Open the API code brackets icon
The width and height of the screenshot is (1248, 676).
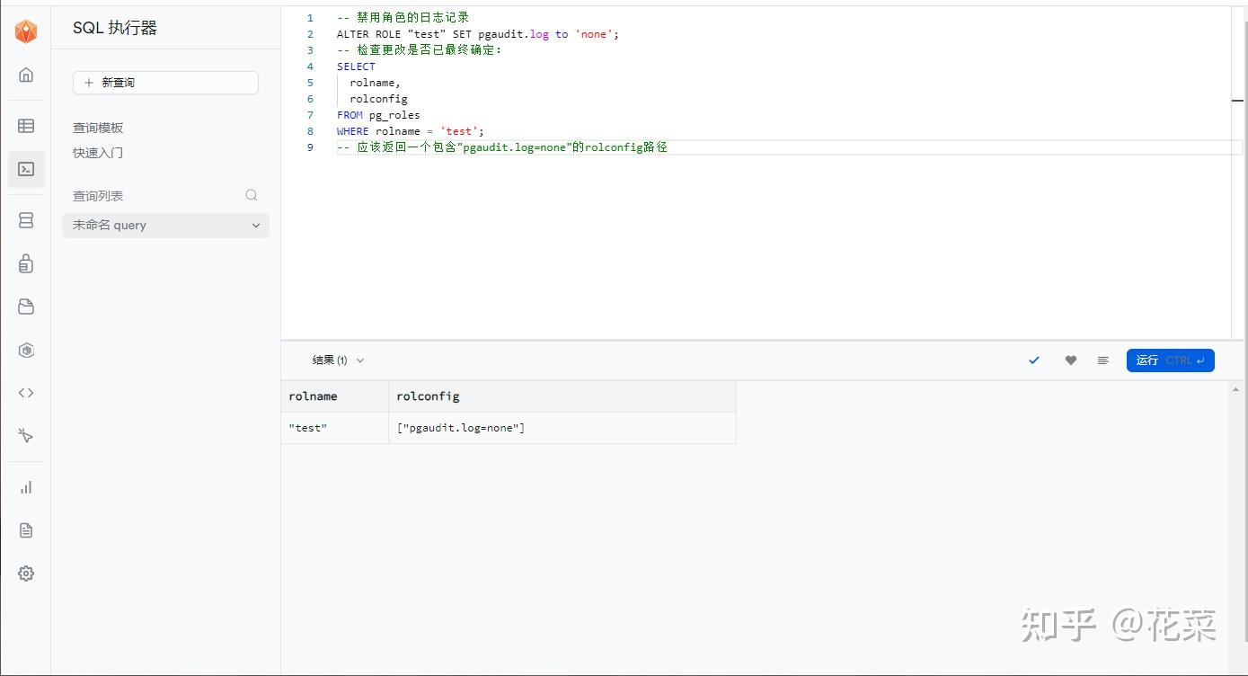tap(26, 393)
